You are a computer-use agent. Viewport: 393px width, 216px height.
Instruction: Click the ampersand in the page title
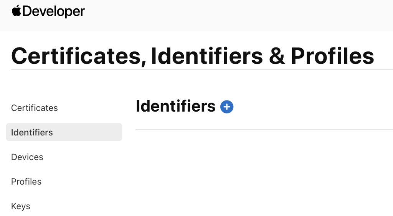pyautogui.click(x=277, y=56)
